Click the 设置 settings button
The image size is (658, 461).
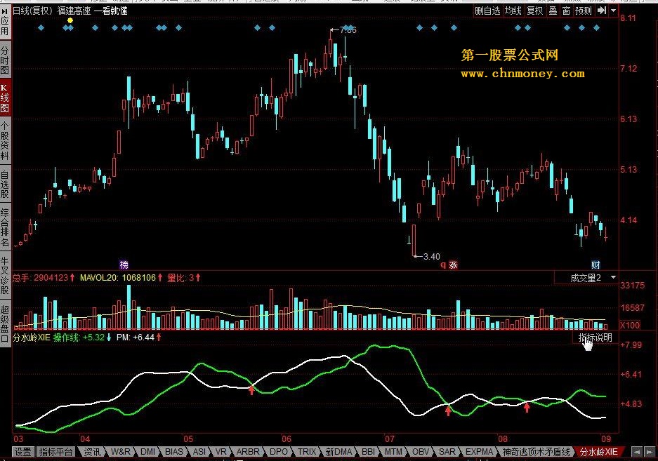click(x=23, y=452)
